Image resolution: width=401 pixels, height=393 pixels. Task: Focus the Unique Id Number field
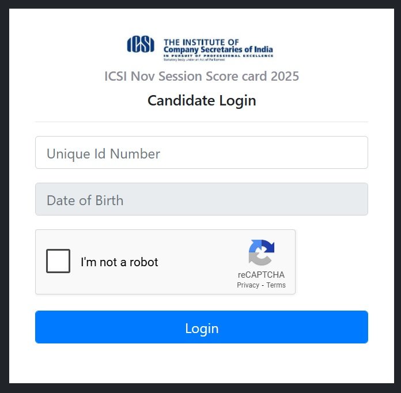tap(202, 153)
